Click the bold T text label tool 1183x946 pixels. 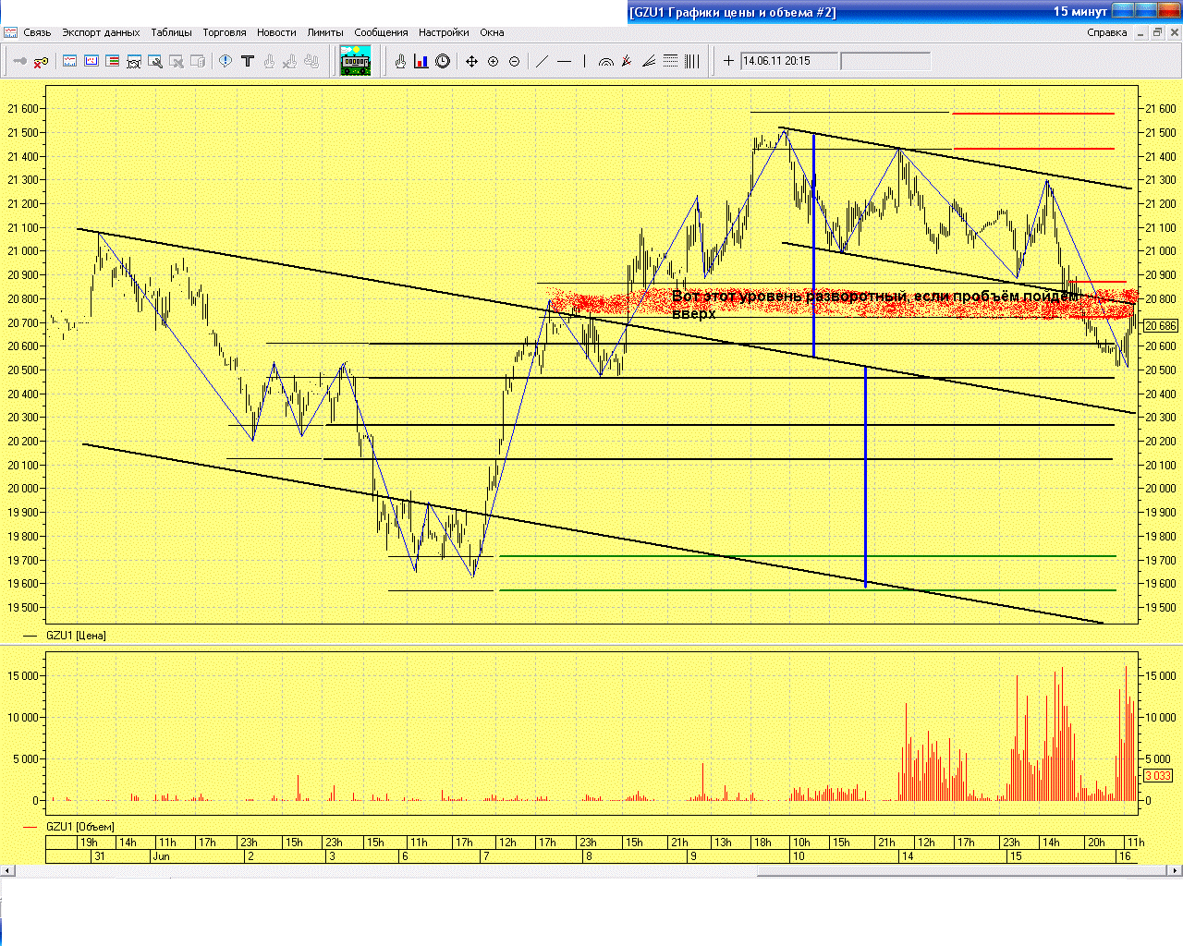[x=247, y=62]
